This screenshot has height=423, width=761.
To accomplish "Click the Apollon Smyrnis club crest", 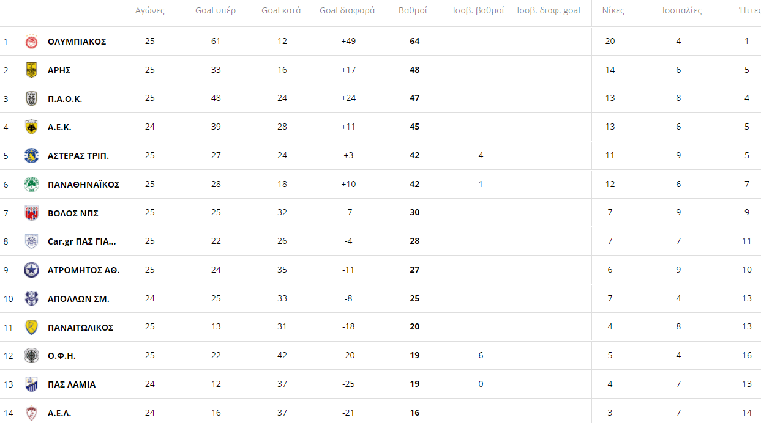I will point(31,299).
